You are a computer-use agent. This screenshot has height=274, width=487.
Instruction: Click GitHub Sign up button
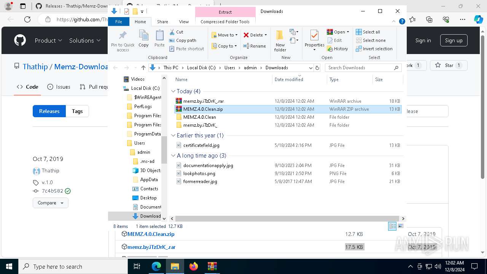[454, 40]
